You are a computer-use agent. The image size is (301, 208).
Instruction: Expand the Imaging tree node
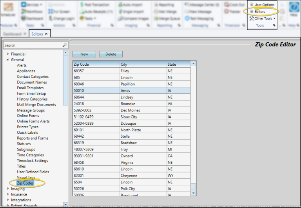pos(8,189)
